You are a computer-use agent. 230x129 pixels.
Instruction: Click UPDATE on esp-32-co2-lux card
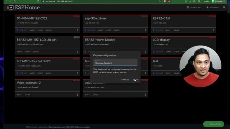(x=90, y=30)
